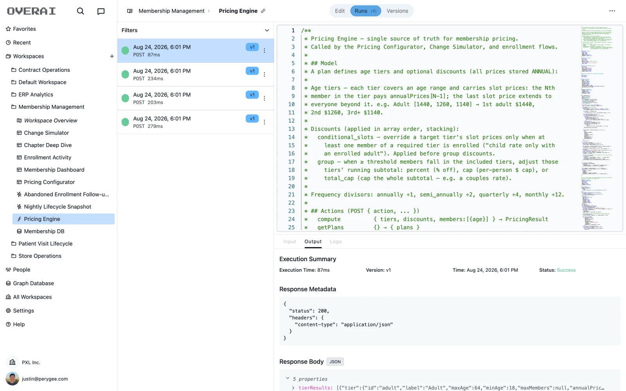Viewport: 626px width, 391px height.
Task: Add a workspace with the plus icon
Action: click(x=112, y=56)
